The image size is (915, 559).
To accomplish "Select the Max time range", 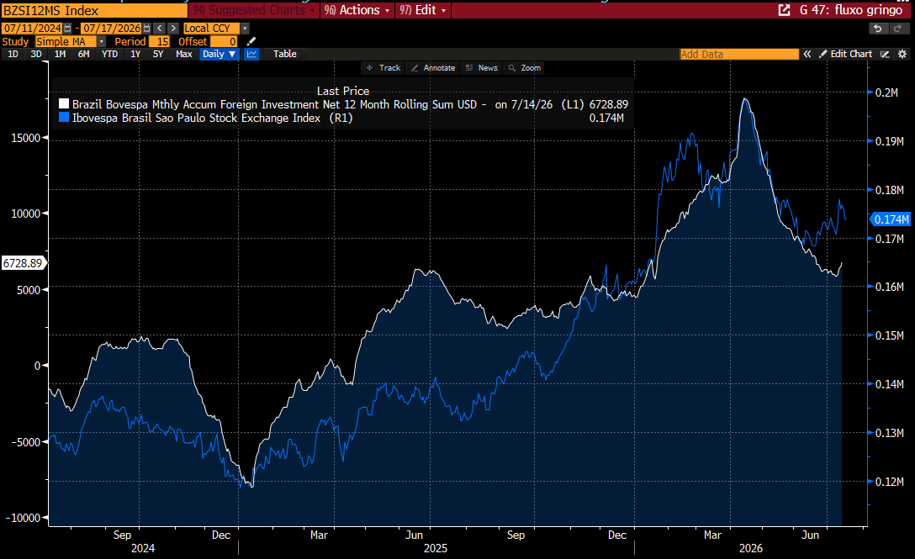I will 184,54.
